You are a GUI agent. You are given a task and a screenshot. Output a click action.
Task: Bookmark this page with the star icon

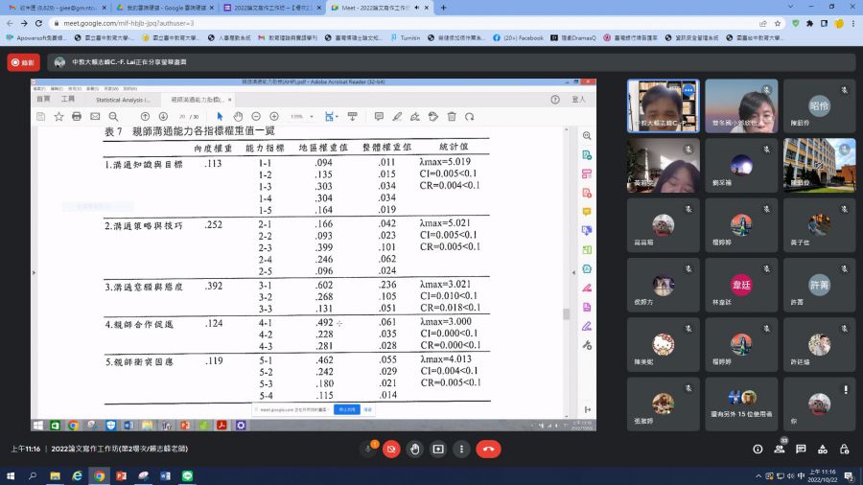pos(779,22)
